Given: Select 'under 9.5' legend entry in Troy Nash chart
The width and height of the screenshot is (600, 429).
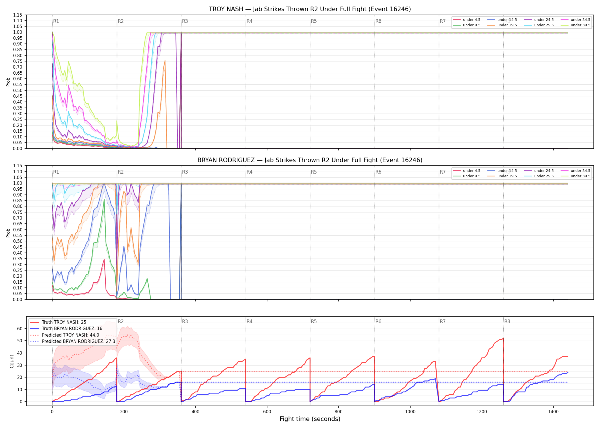Looking at the screenshot, I should click(467, 25).
